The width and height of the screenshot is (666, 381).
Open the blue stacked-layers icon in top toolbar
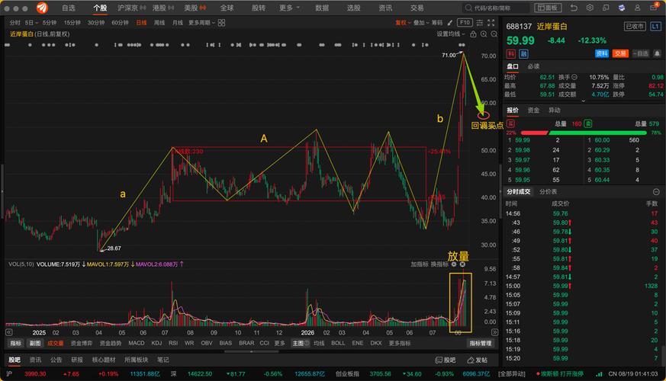[x=622, y=8]
